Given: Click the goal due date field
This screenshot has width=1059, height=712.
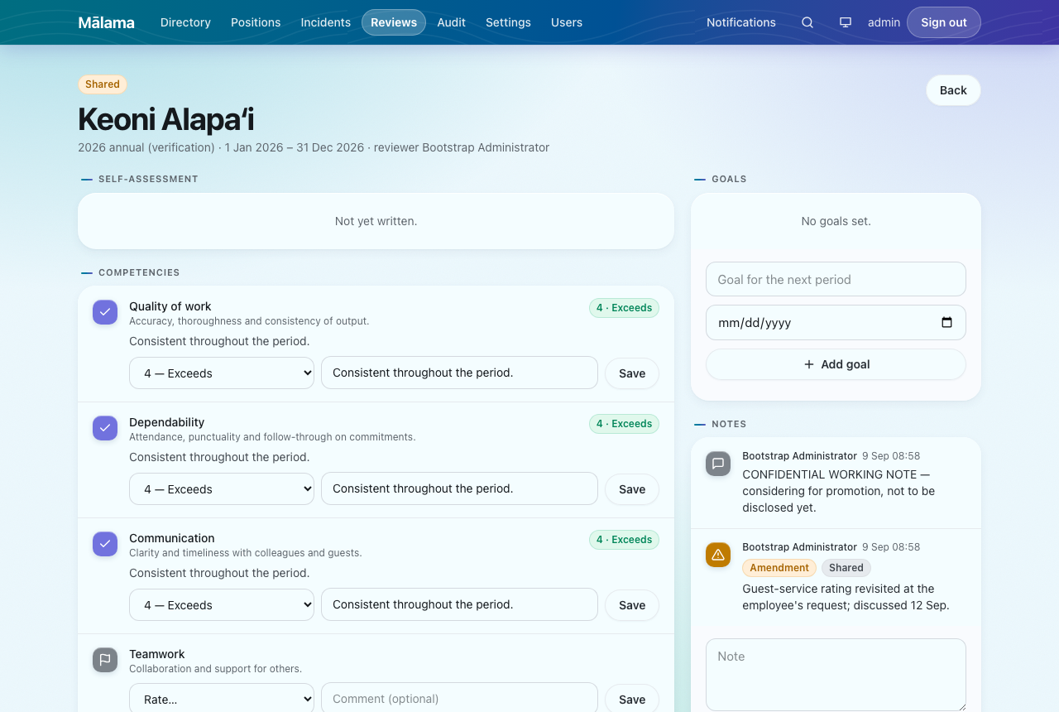Looking at the screenshot, I should pyautogui.click(x=836, y=323).
